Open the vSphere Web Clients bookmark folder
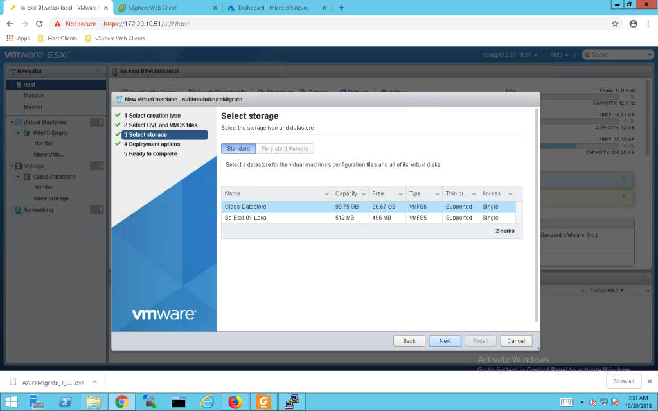Screen dimensions: 658x411 point(115,38)
